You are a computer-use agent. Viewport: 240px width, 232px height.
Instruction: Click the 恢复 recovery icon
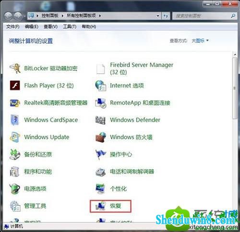tap(100, 206)
